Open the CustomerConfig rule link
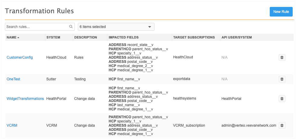 click(x=20, y=57)
